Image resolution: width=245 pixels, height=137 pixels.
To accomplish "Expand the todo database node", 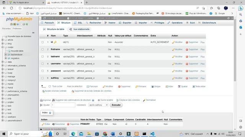I will (x=3, y=113).
